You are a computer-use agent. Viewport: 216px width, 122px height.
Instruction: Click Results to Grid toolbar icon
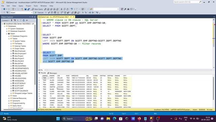76,13
